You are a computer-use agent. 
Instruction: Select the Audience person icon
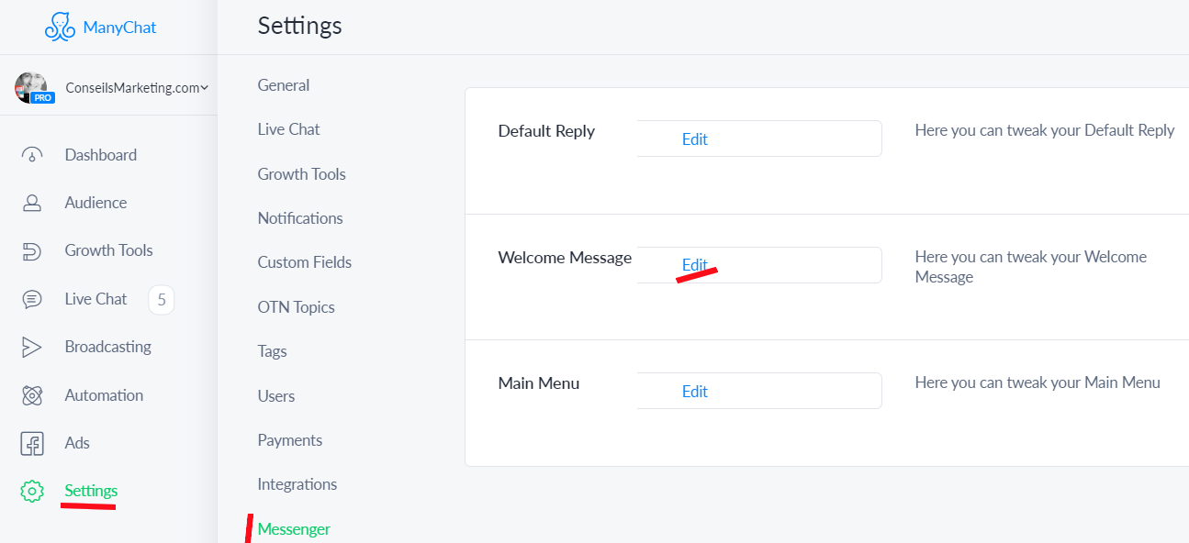pyautogui.click(x=32, y=203)
